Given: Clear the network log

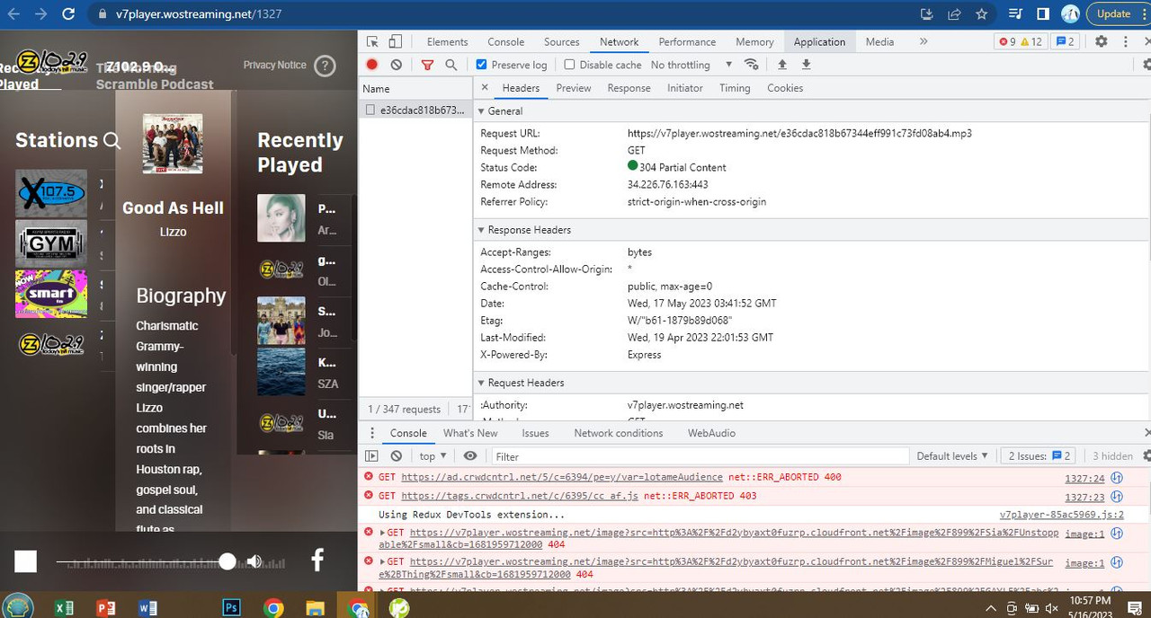Looking at the screenshot, I should click(x=396, y=65).
